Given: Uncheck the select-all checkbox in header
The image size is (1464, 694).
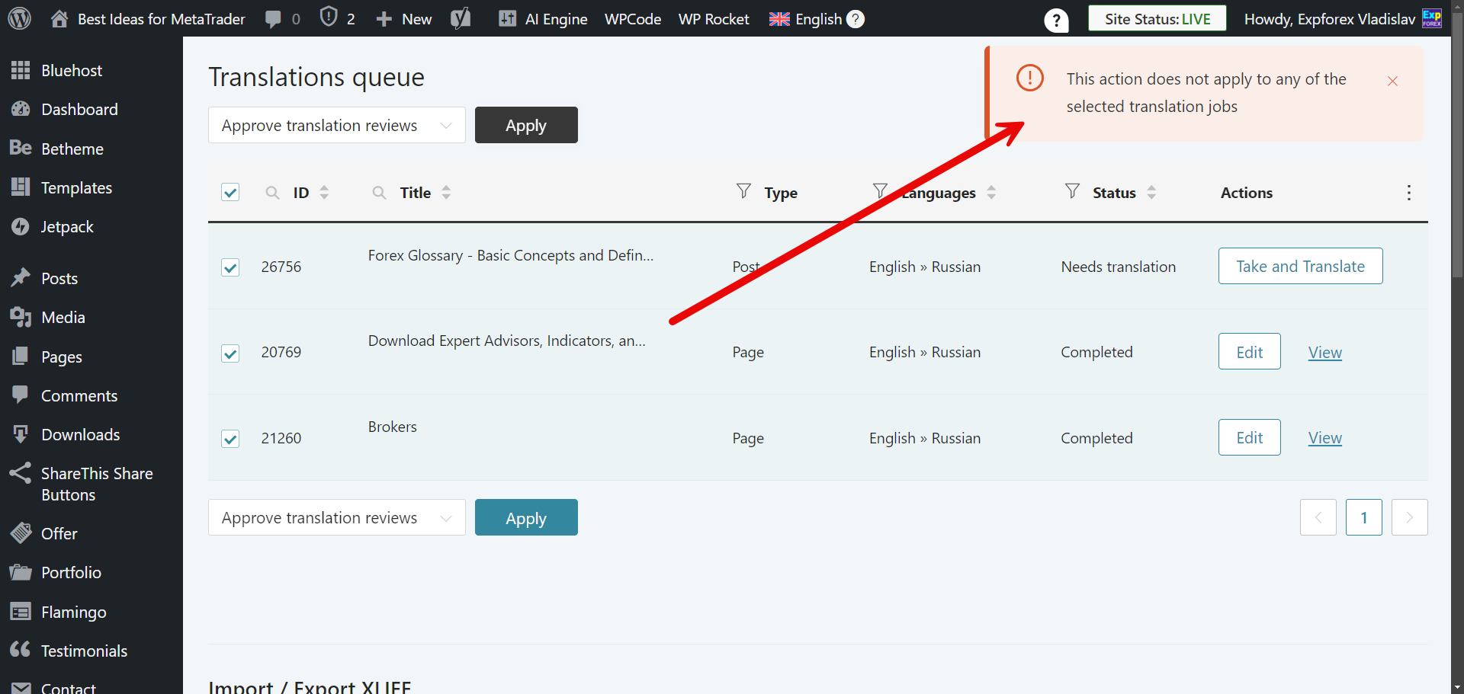Looking at the screenshot, I should tap(230, 192).
